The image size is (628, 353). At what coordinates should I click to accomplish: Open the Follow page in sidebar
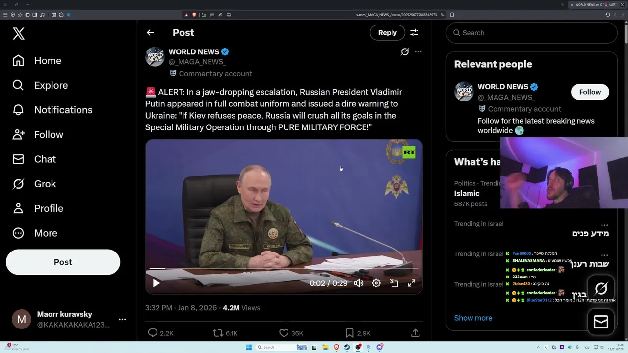38,134
